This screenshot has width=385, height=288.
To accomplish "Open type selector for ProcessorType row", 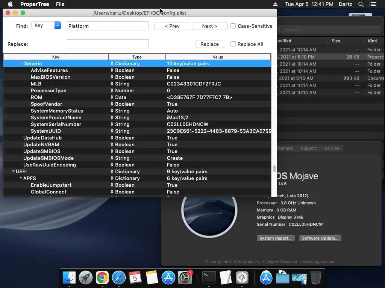I will point(112,90).
